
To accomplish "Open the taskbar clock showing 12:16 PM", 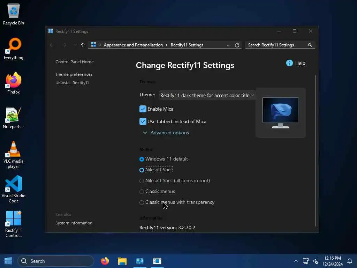I will click(332, 261).
